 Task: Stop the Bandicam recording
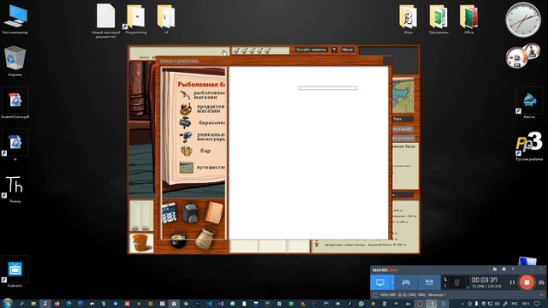(527, 282)
